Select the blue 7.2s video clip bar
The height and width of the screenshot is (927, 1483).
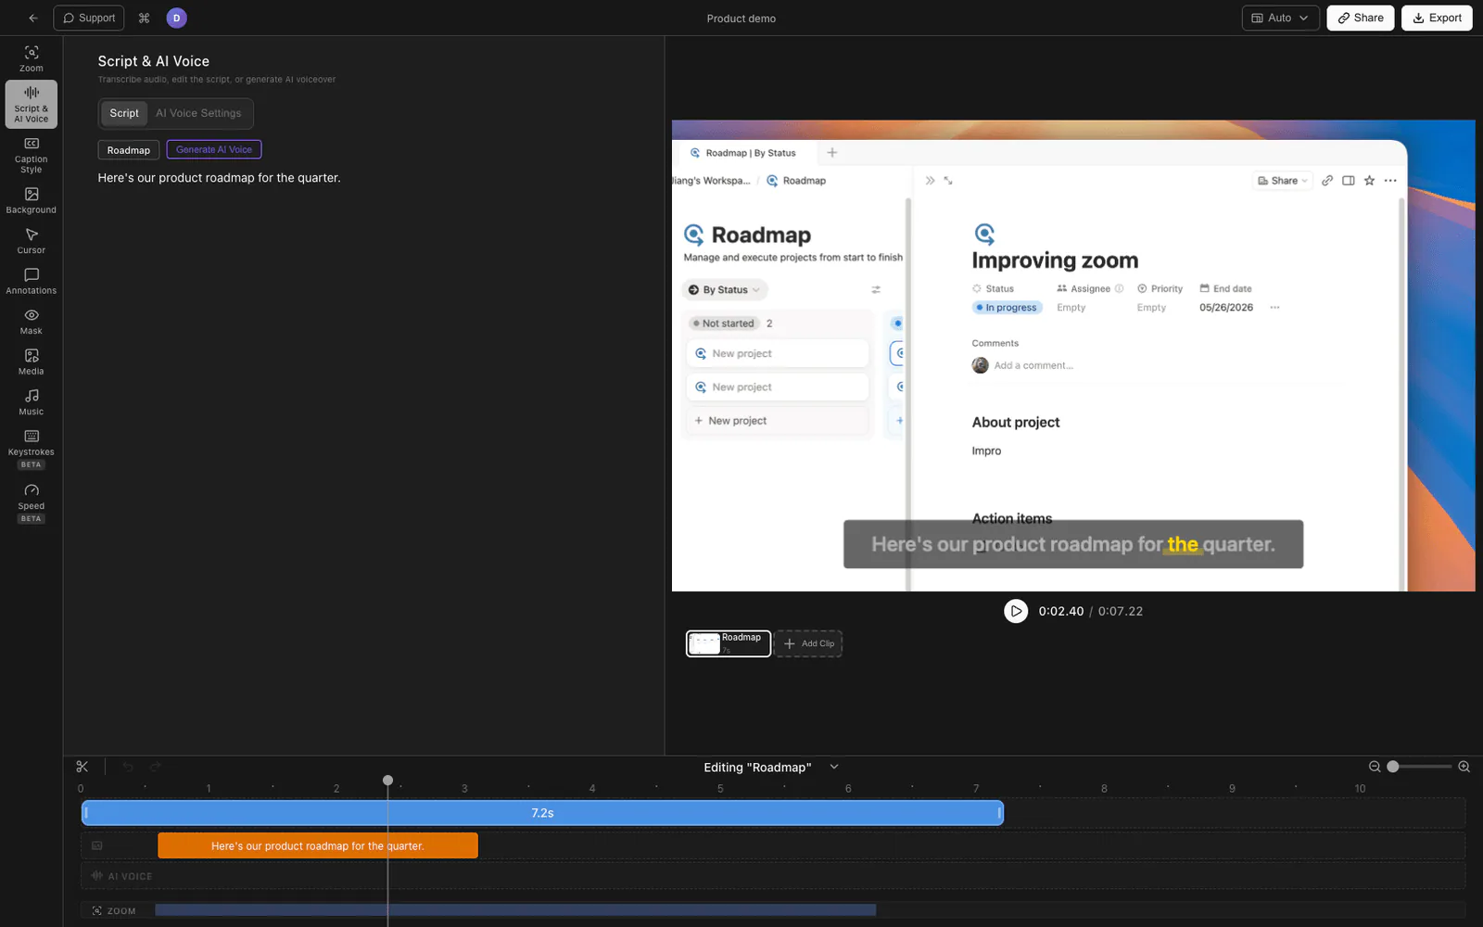pos(542,813)
